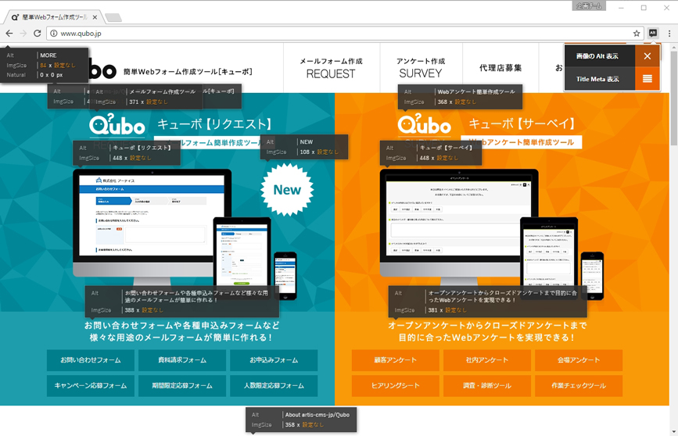Click the Alt extension icon in toolbar

coord(653,33)
